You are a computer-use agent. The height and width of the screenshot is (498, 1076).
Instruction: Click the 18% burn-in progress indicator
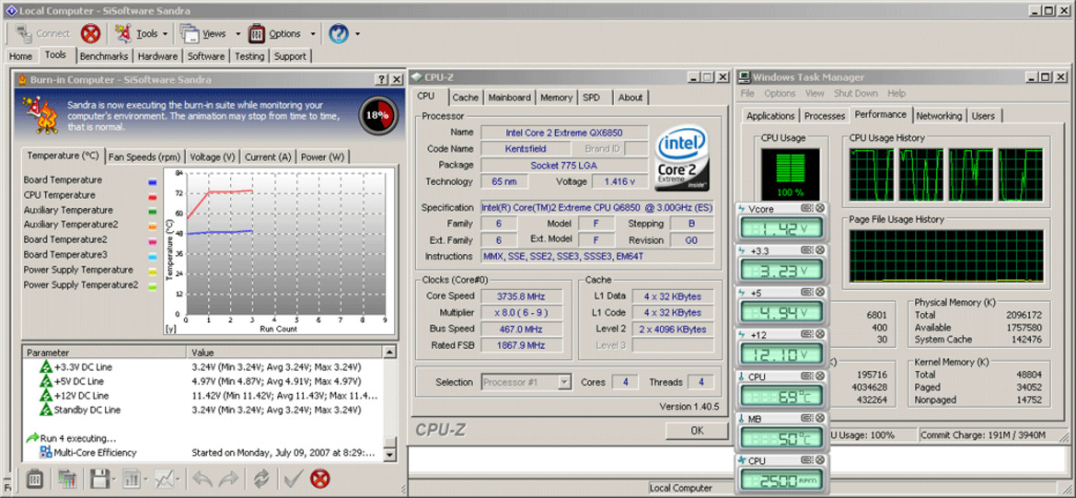[x=376, y=114]
